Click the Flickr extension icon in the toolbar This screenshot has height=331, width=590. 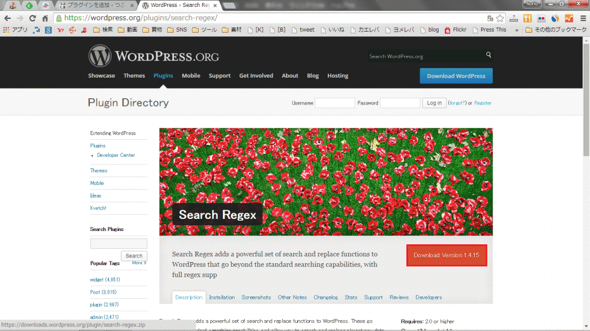pyautogui.click(x=540, y=18)
